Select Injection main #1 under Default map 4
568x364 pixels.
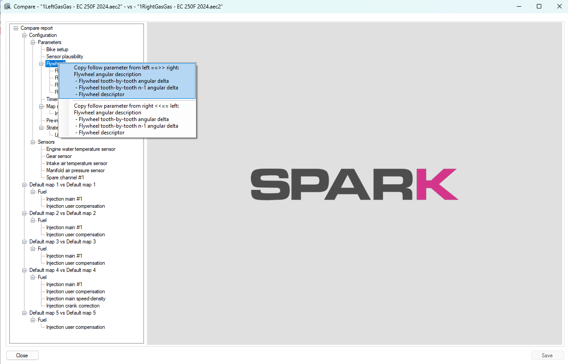coord(64,284)
